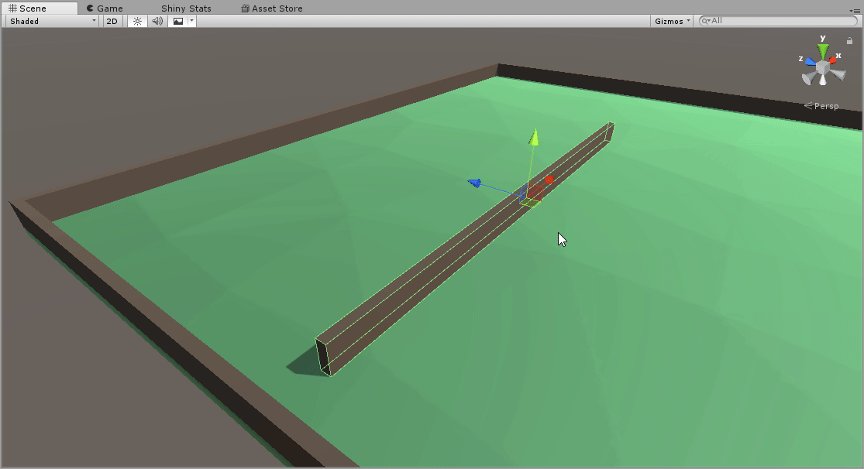Toggle scene lighting with the sun icon
This screenshot has height=469, width=864.
(x=136, y=21)
